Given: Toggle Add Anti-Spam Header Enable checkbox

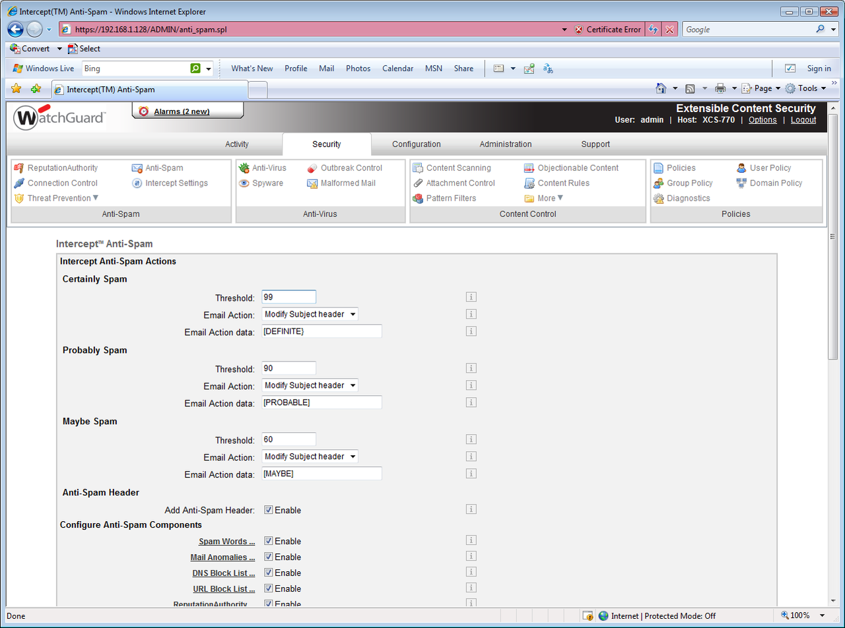Looking at the screenshot, I should click(x=269, y=510).
